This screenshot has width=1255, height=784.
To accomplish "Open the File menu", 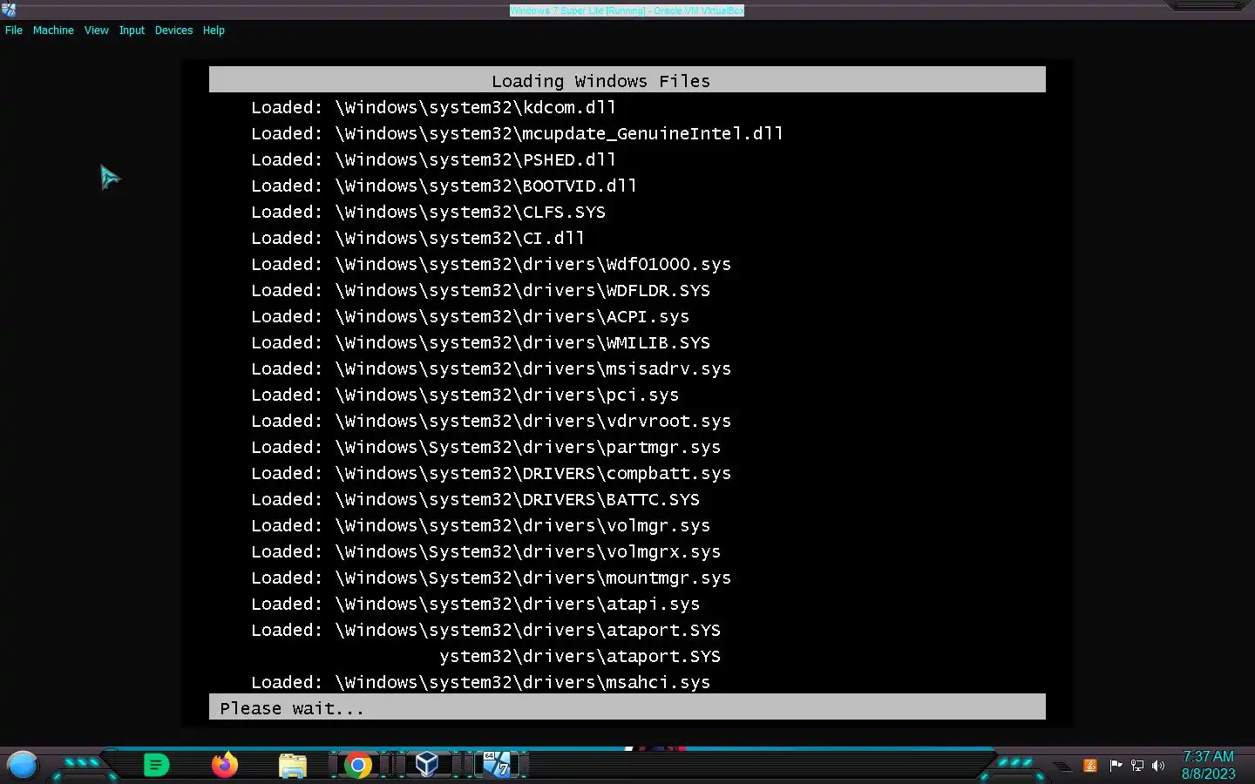I will click(x=13, y=30).
